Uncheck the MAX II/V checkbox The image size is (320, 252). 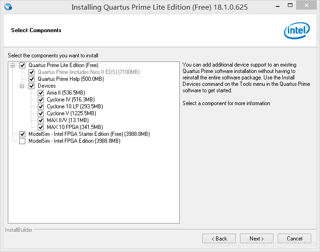pos(40,121)
